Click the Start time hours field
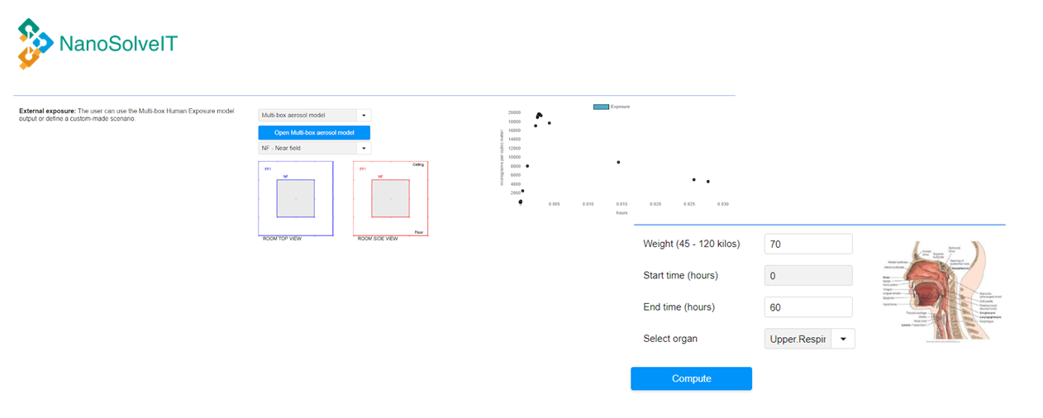Viewport: 1043px width, 418px height. point(807,276)
